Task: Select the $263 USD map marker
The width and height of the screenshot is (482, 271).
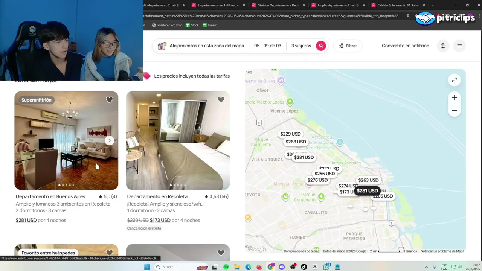Action: pyautogui.click(x=368, y=180)
